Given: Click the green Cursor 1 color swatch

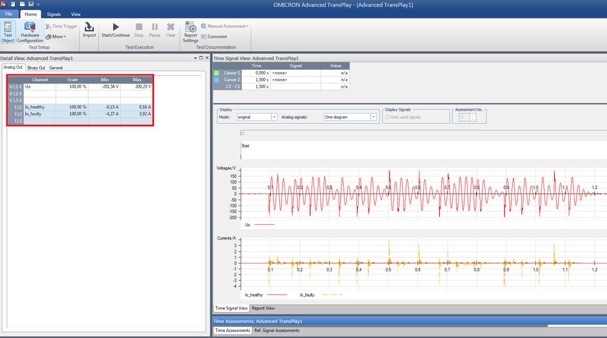Looking at the screenshot, I should coord(216,73).
